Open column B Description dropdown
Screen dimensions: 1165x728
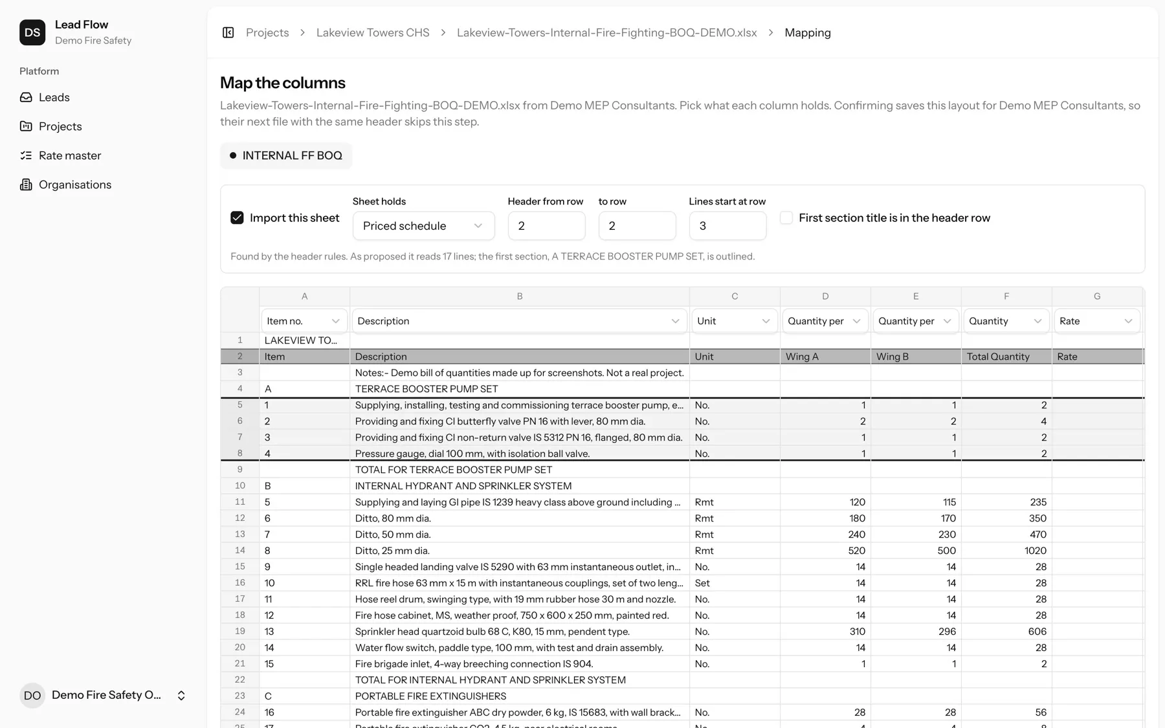518,321
